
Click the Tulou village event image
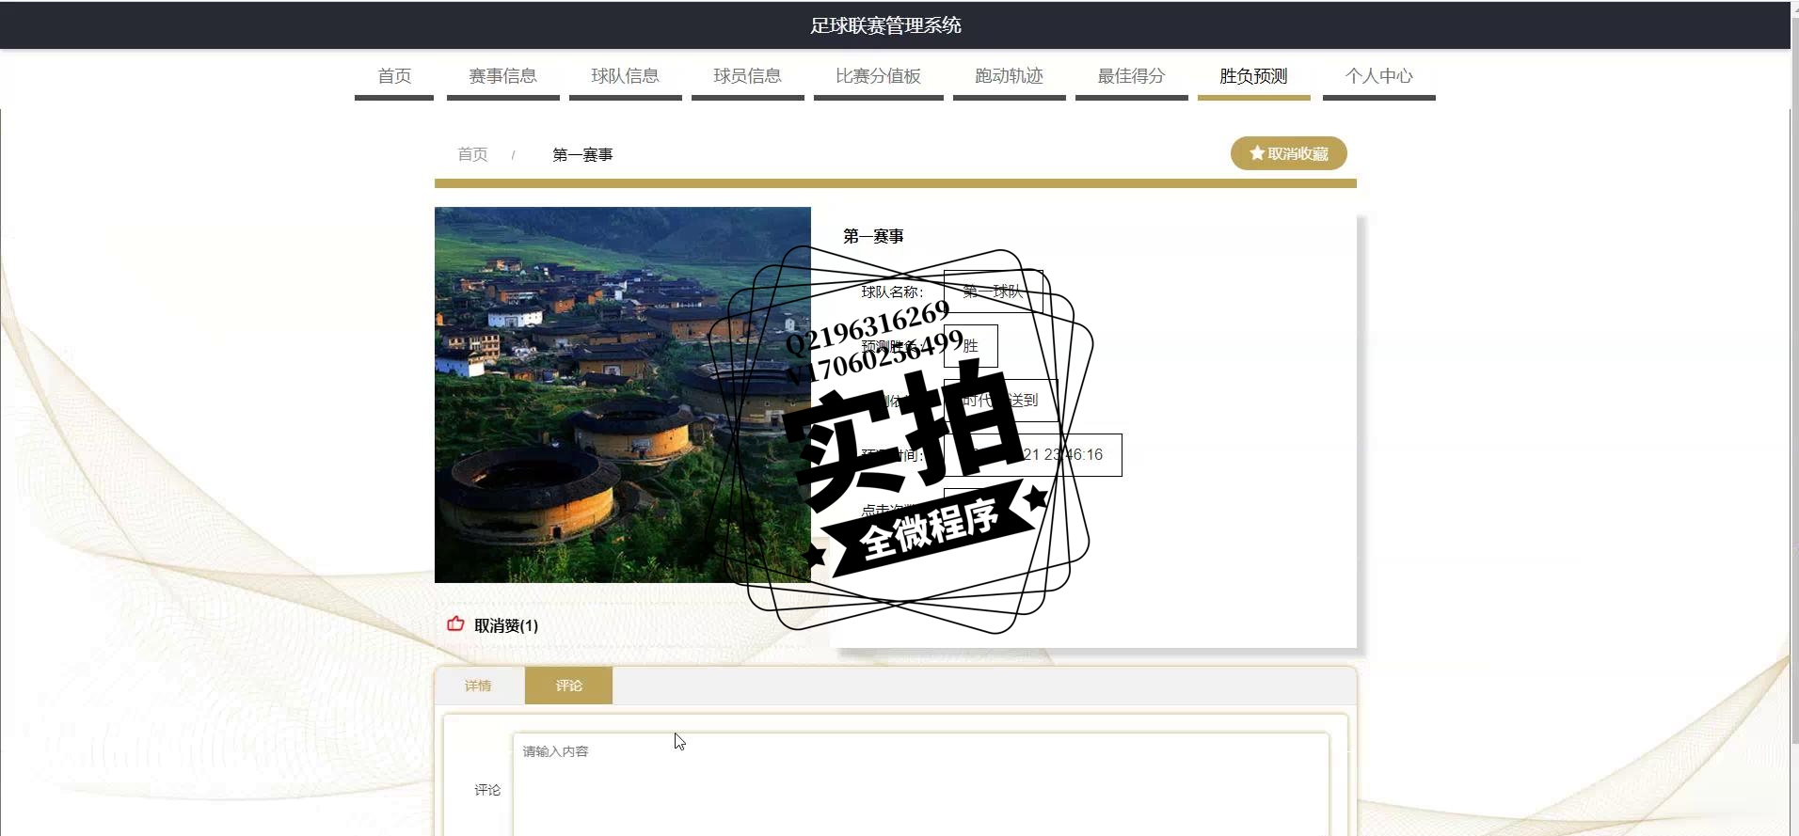pos(622,395)
